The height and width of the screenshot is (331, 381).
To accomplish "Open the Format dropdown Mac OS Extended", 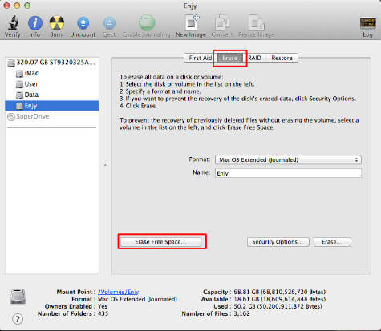I will [x=288, y=160].
